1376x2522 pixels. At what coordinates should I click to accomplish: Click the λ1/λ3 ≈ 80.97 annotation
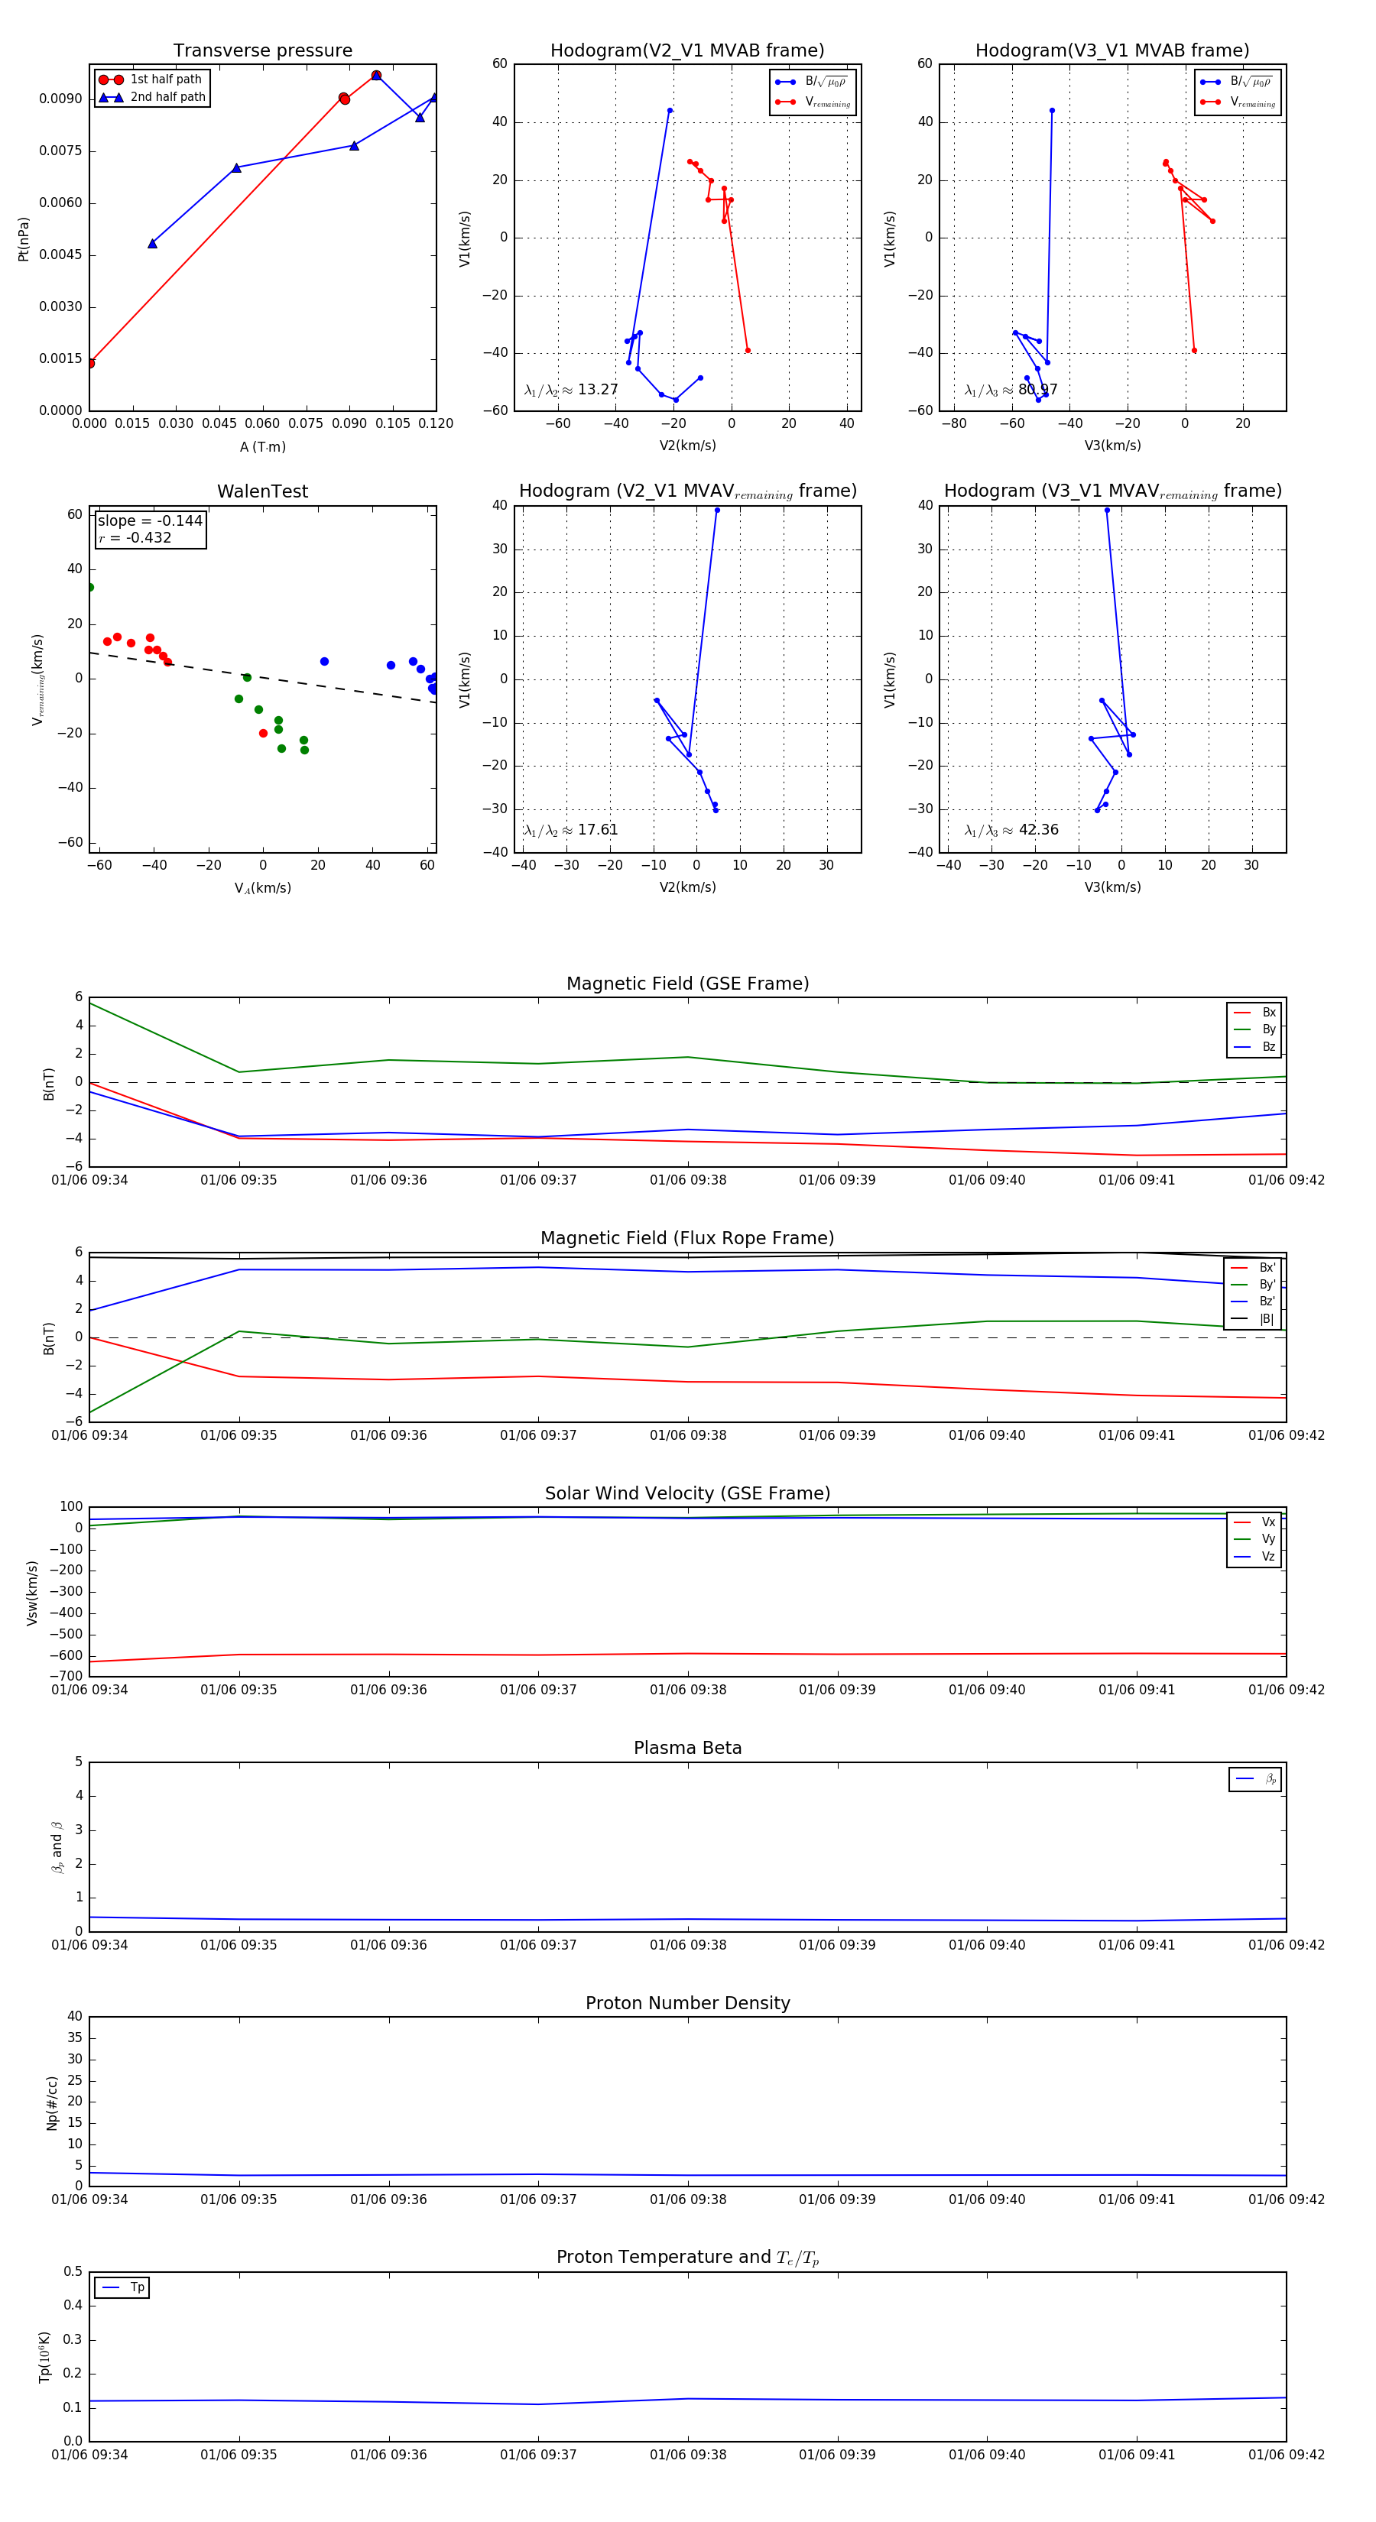pyautogui.click(x=1011, y=390)
